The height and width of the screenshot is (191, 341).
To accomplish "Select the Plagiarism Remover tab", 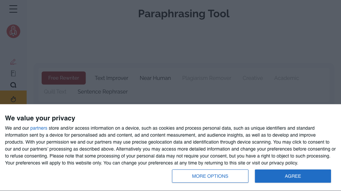I will point(206,78).
